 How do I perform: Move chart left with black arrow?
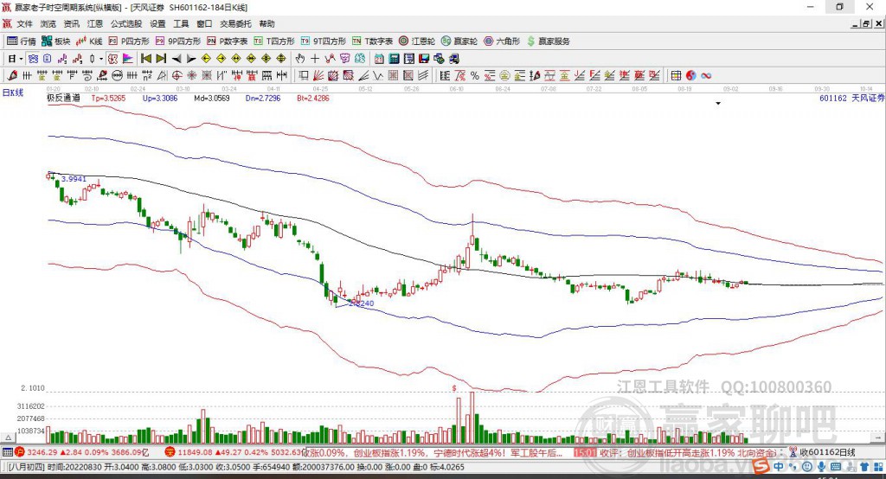pyautogui.click(x=177, y=59)
